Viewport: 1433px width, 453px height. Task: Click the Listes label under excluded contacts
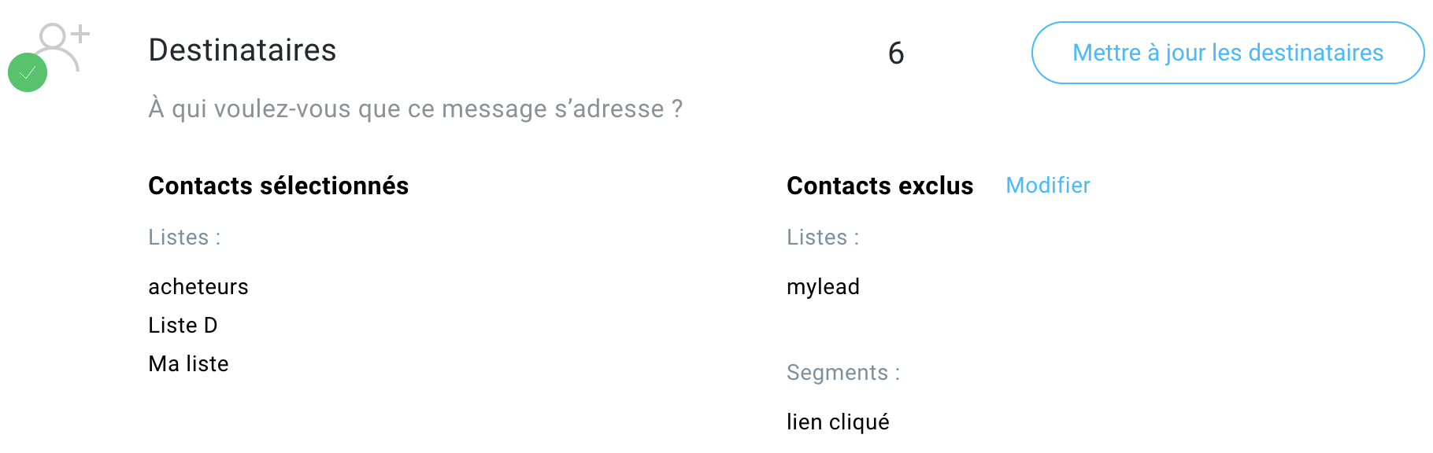pos(822,237)
